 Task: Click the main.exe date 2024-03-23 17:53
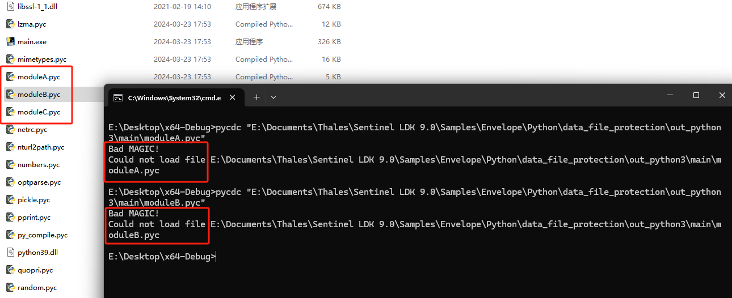tap(182, 42)
